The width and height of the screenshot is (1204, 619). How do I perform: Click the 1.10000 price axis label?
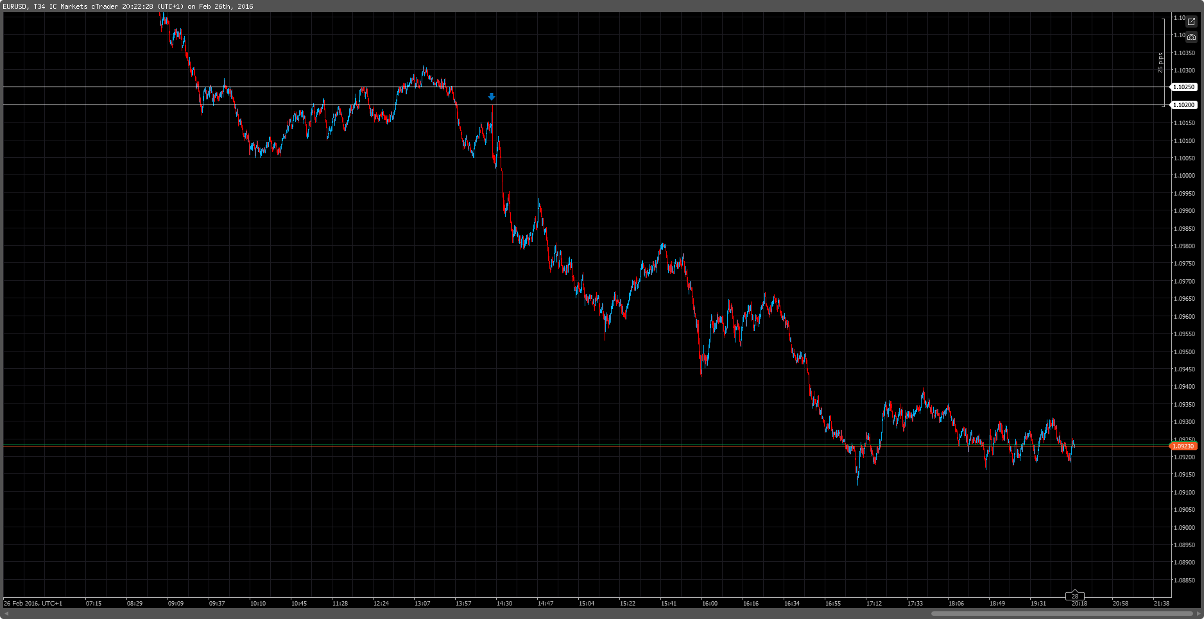click(1184, 176)
